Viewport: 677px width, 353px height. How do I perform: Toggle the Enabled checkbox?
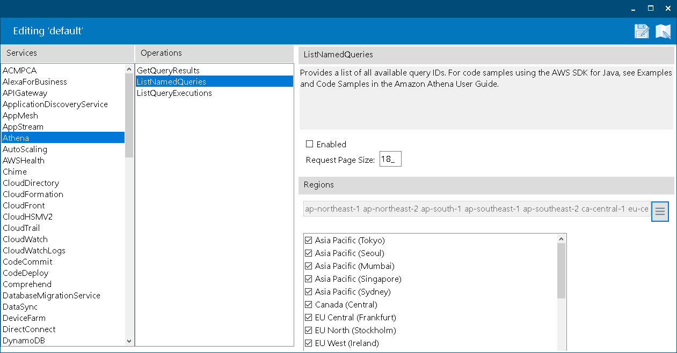pyautogui.click(x=309, y=144)
